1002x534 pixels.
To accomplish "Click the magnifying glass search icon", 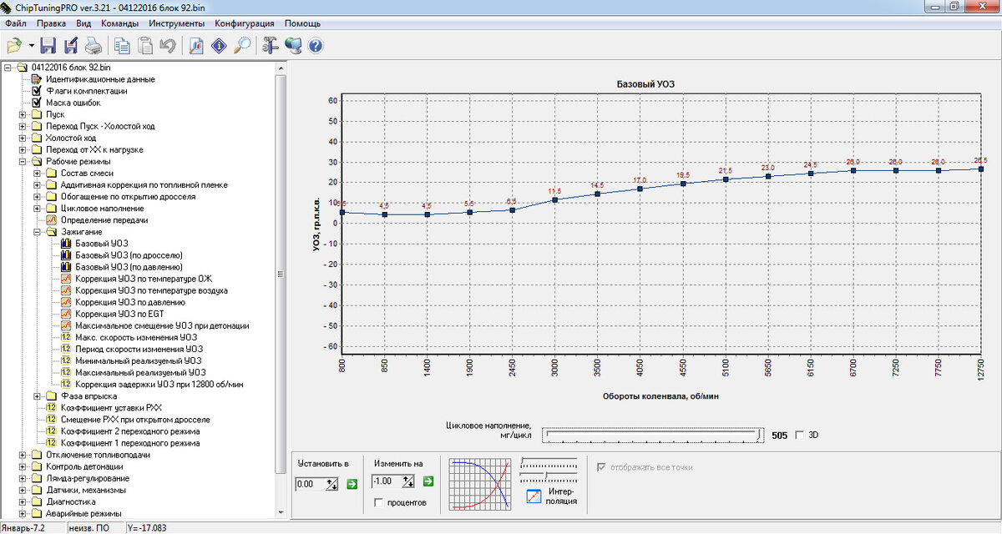I will tap(242, 46).
